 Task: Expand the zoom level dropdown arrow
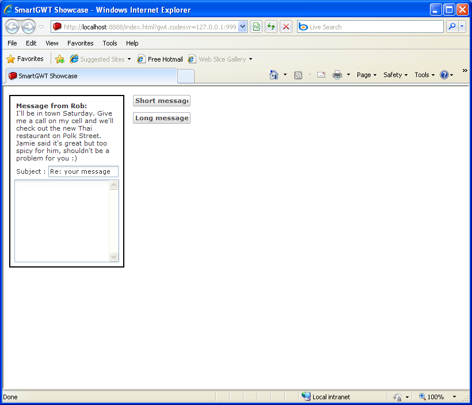[x=454, y=397]
